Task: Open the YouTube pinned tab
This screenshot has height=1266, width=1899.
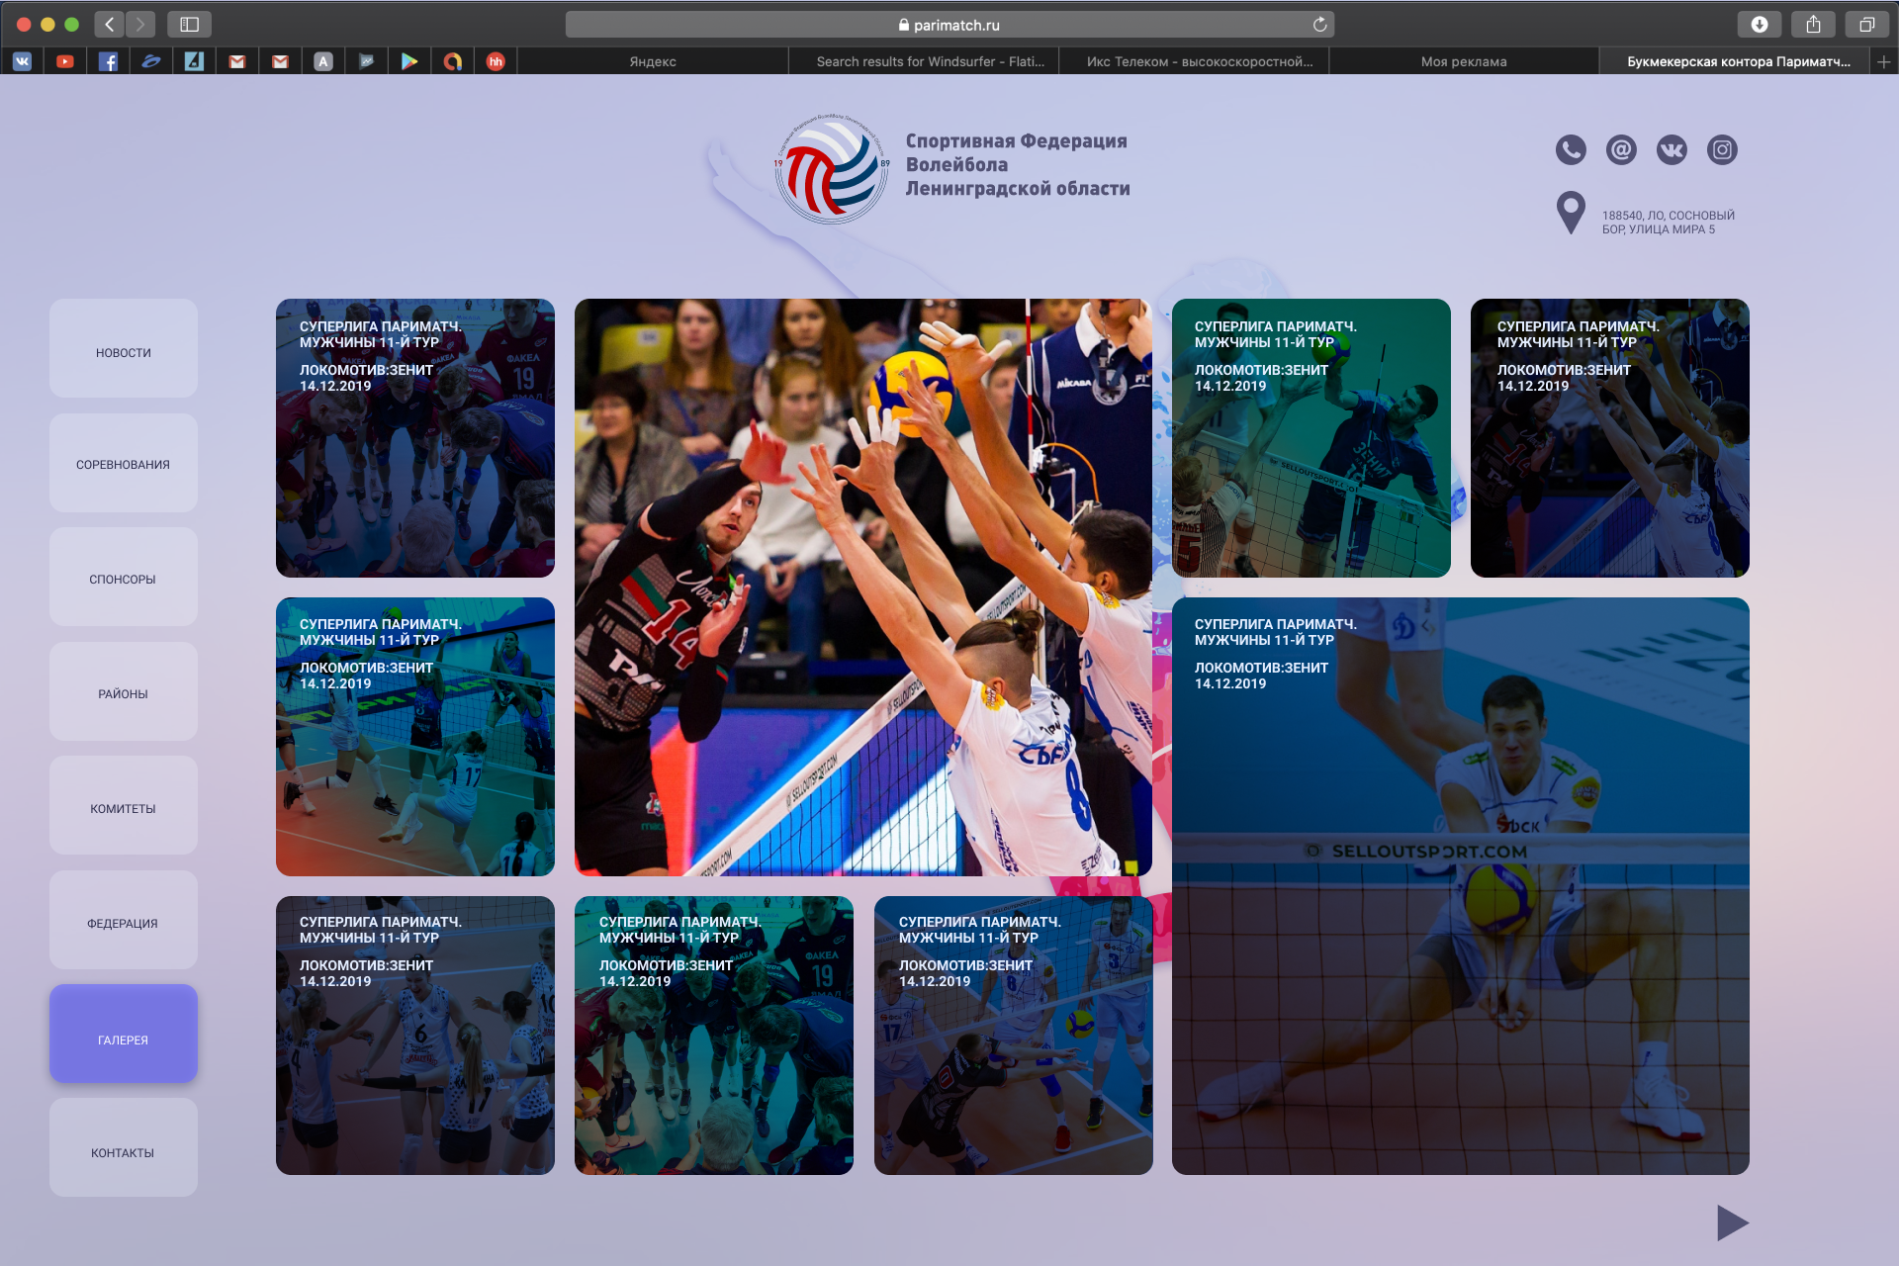Action: [65, 61]
